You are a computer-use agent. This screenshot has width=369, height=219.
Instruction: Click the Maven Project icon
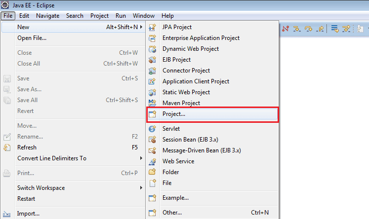pos(152,103)
